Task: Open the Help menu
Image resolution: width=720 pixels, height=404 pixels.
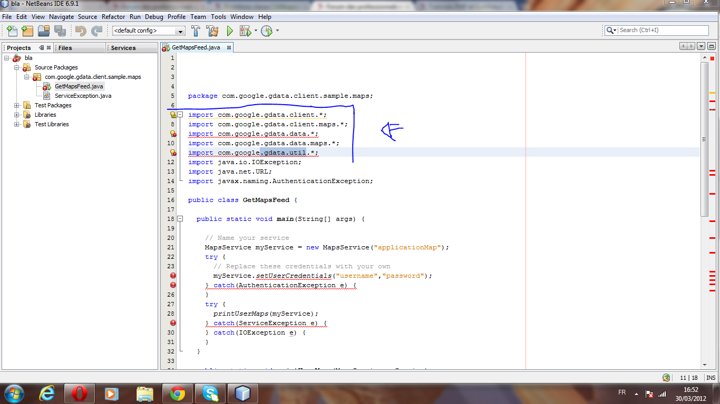Action: pyautogui.click(x=265, y=17)
